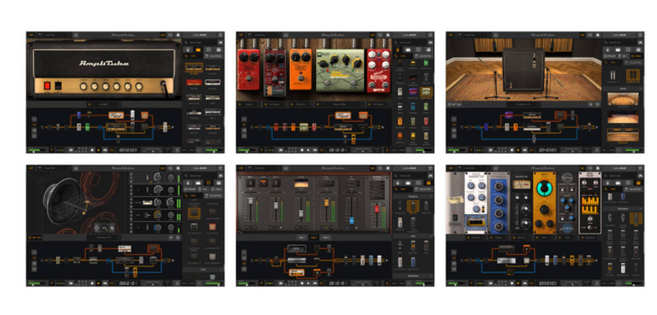Open Custom SHOP in amp head window
The width and height of the screenshot is (657, 315).
(199, 35)
